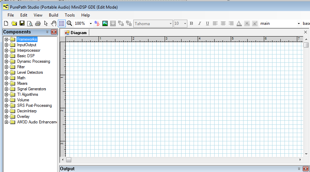Expand the Basic DSP folder node

pos(6,56)
